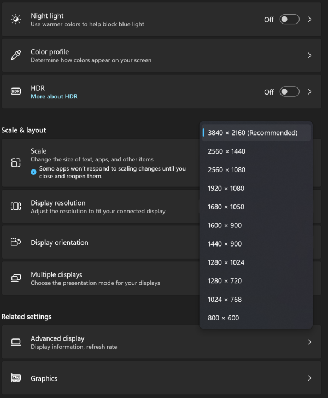Click the Graphics card icon
Screen dimensions: 328x398
point(16,378)
